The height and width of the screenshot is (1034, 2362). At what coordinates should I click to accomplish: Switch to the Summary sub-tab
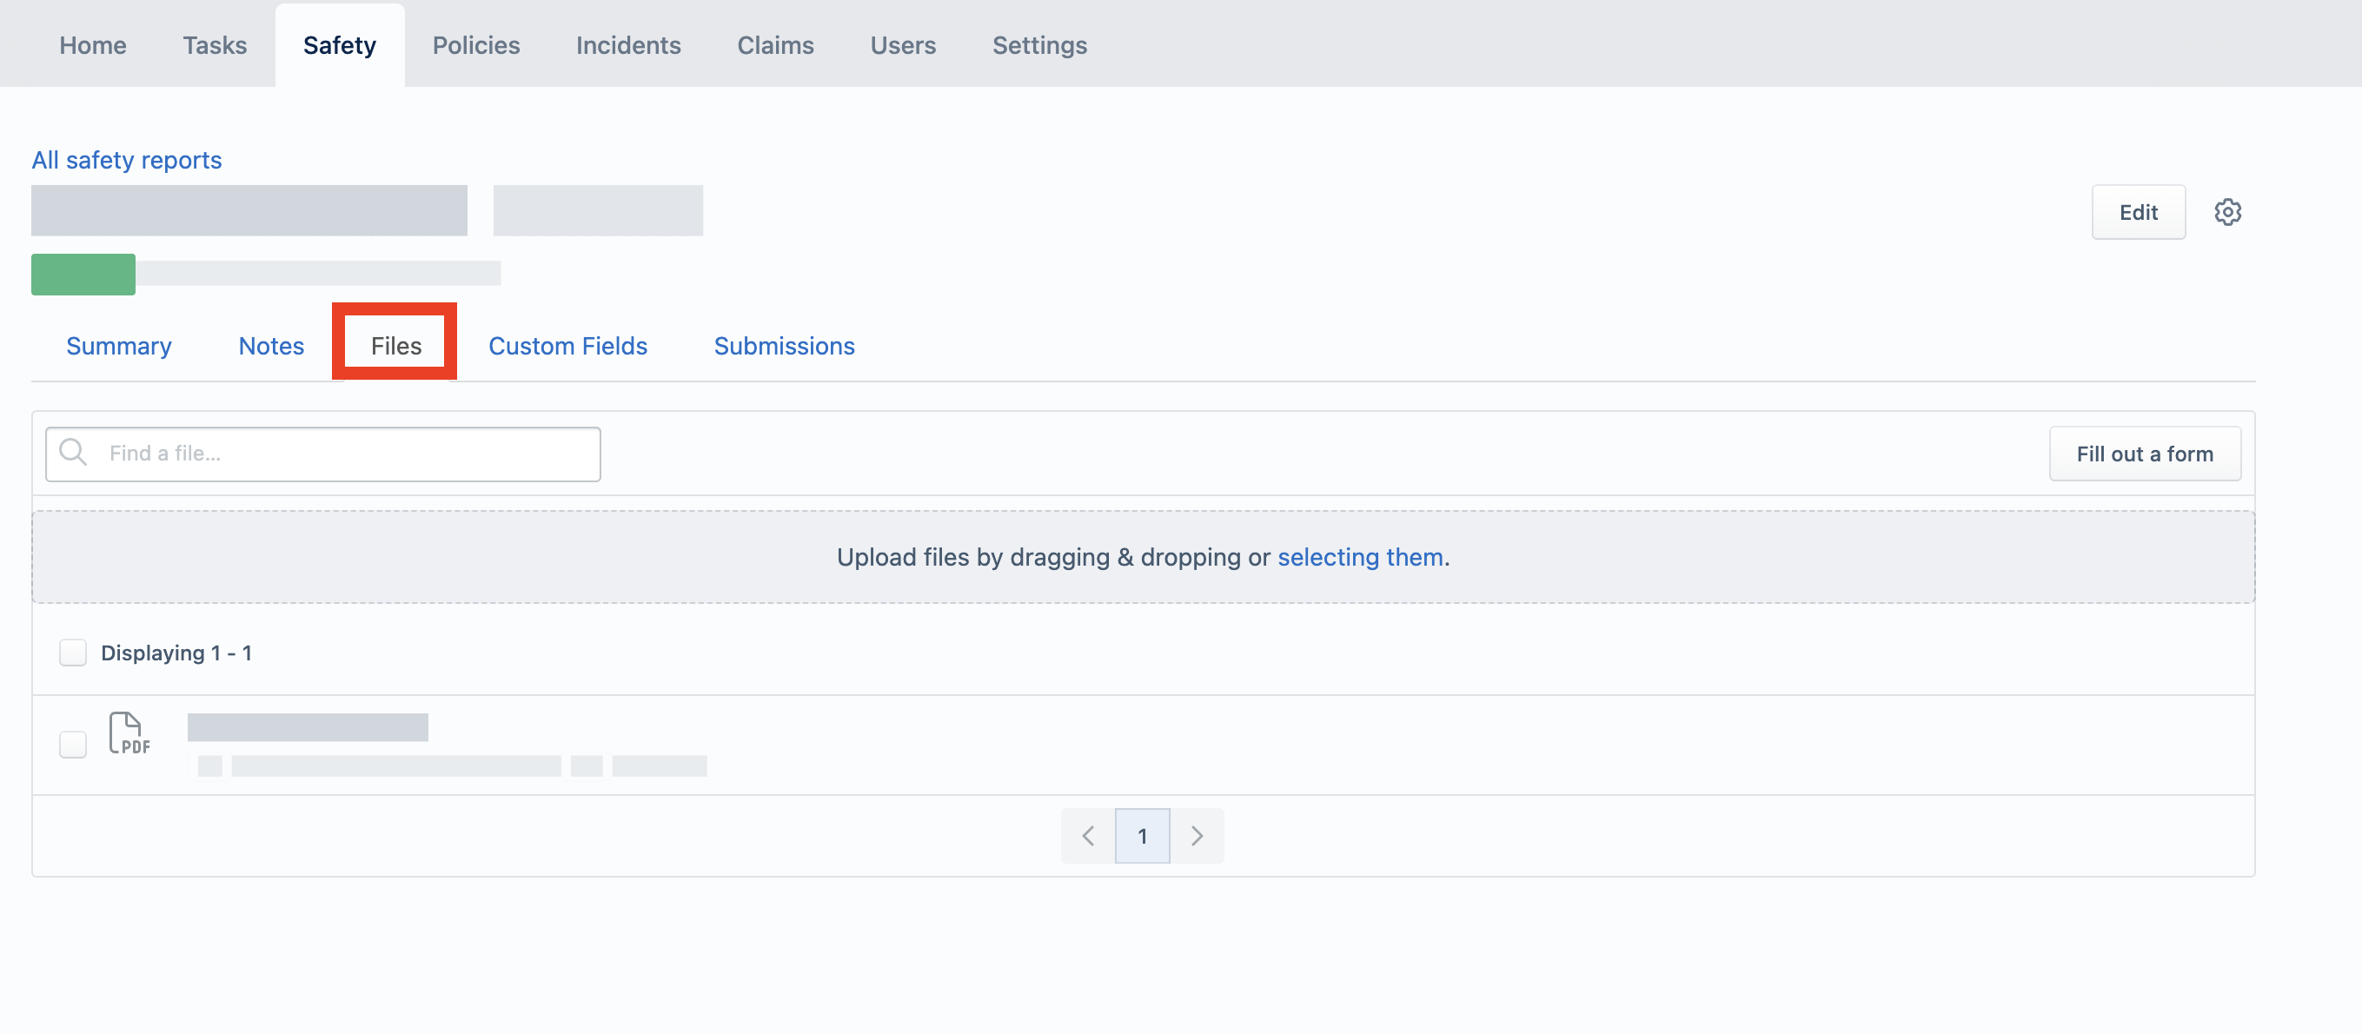118,346
